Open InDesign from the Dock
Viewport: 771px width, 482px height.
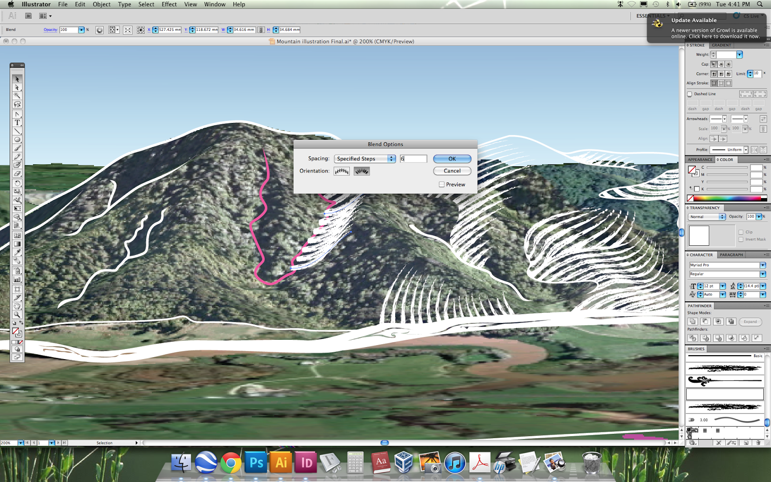click(306, 463)
